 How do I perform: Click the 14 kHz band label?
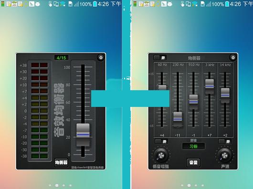[x=225, y=65]
